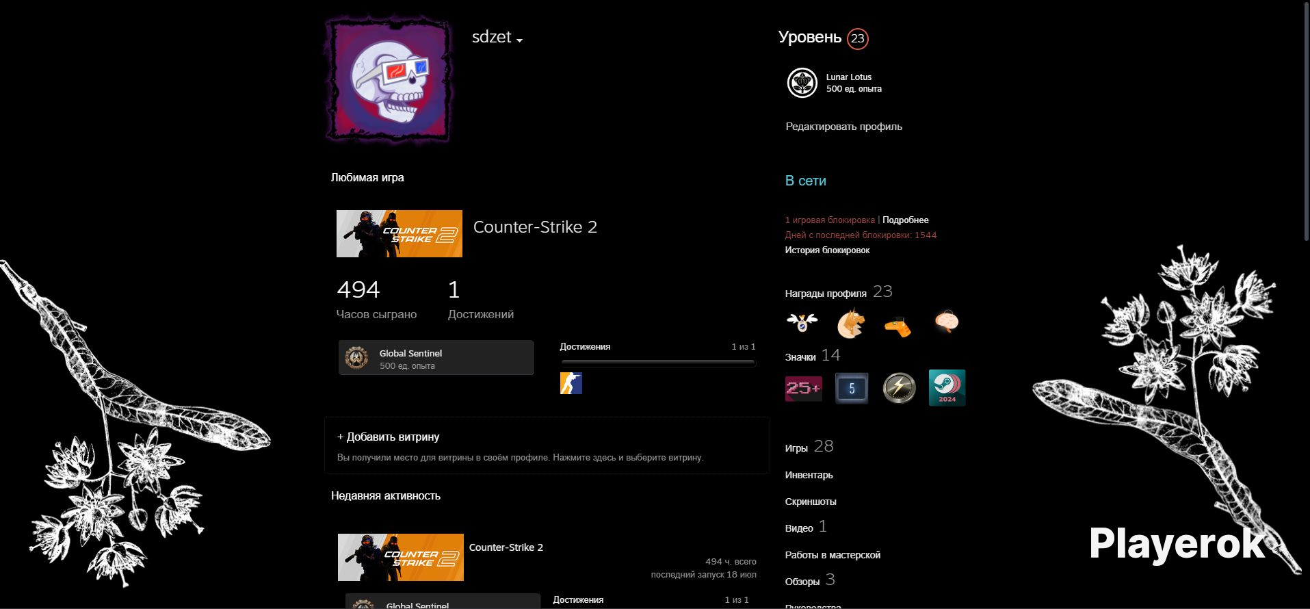Click the Награды профиля heading link

click(x=826, y=294)
